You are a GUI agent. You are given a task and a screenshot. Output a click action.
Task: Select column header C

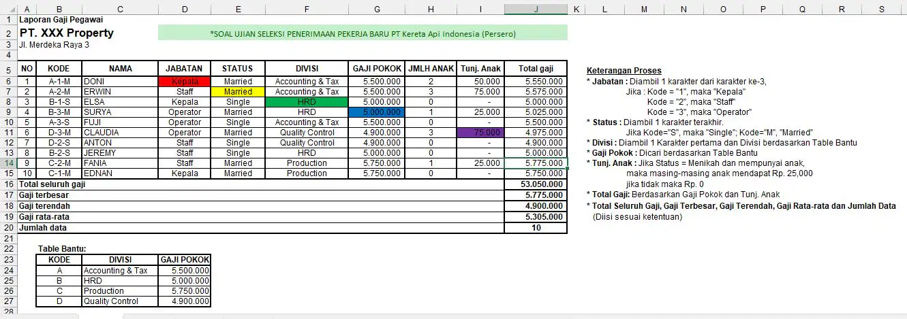(x=120, y=10)
